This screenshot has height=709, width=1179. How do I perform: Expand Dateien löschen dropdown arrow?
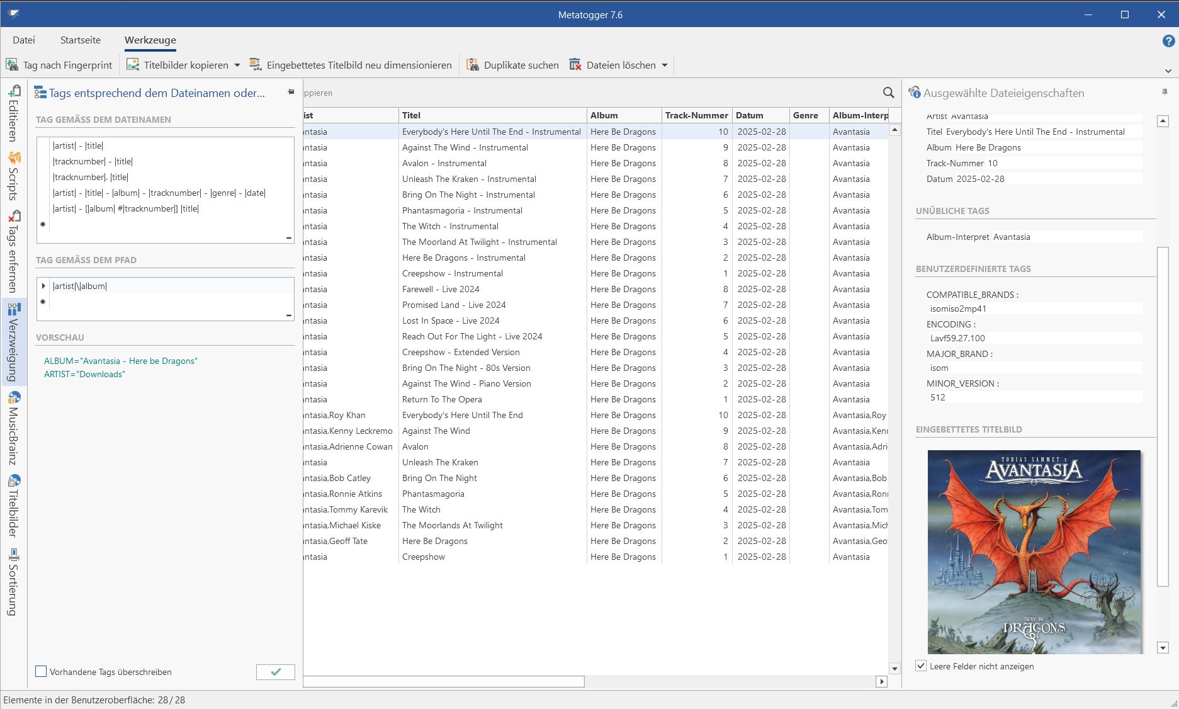[x=665, y=65]
